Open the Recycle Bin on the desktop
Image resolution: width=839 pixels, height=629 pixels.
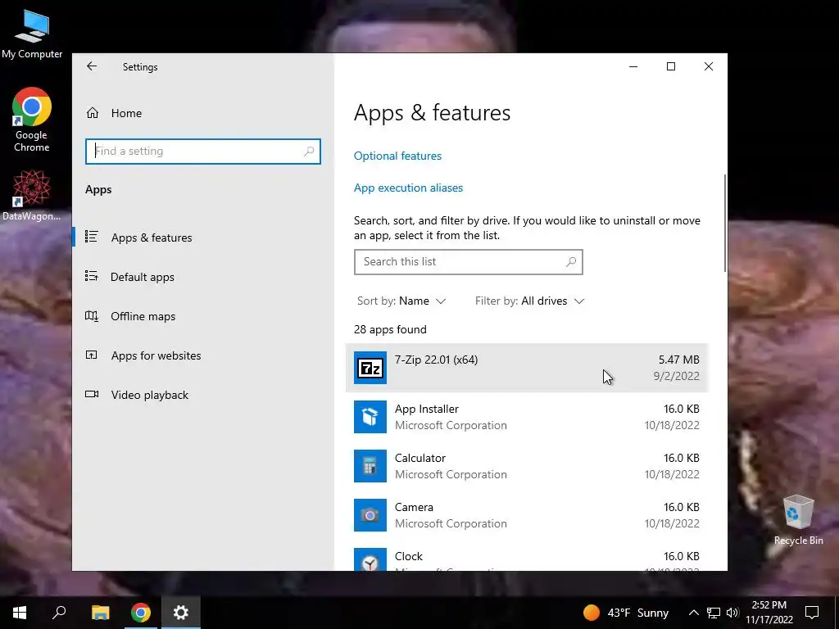tap(798, 520)
